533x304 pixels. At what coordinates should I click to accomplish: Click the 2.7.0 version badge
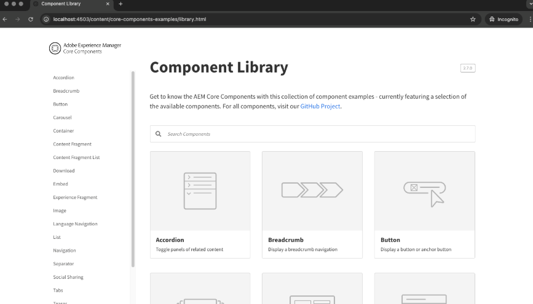pyautogui.click(x=468, y=68)
